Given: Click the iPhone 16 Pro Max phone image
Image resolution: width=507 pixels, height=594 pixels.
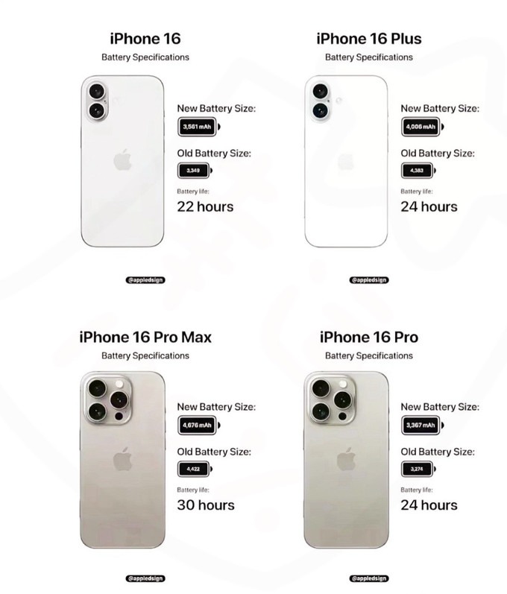Looking at the screenshot, I should tap(123, 460).
